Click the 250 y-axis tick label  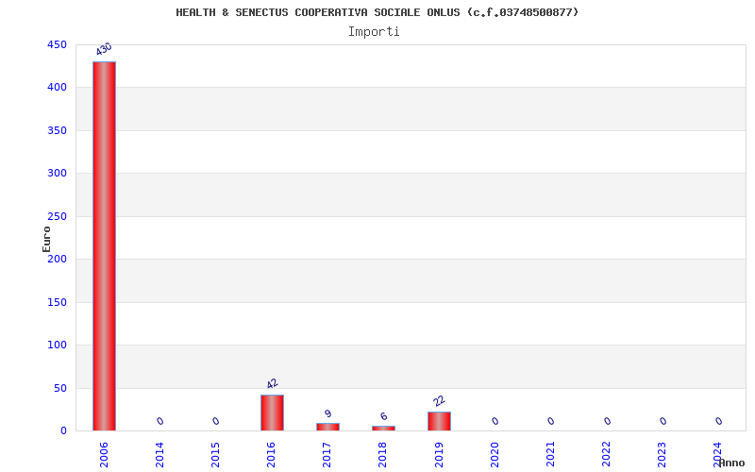[57, 216]
